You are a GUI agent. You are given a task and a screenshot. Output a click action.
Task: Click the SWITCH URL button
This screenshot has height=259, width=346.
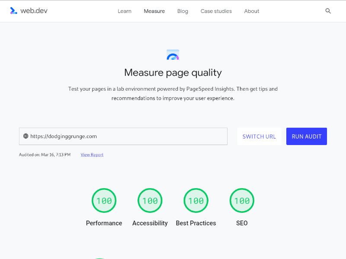tap(259, 136)
